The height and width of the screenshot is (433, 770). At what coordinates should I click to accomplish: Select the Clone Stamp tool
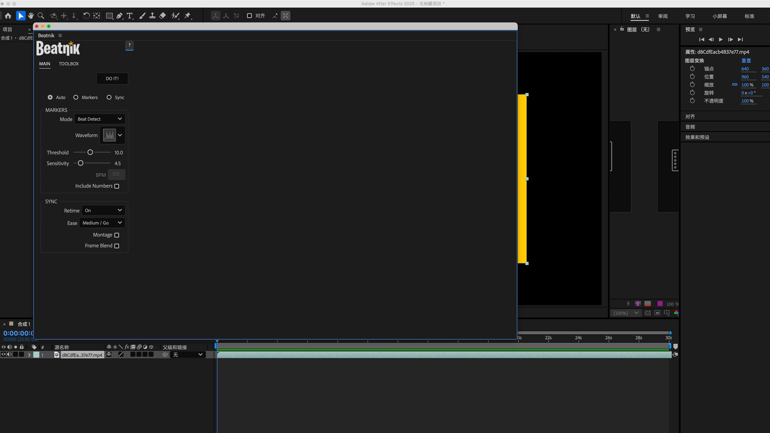pyautogui.click(x=152, y=16)
